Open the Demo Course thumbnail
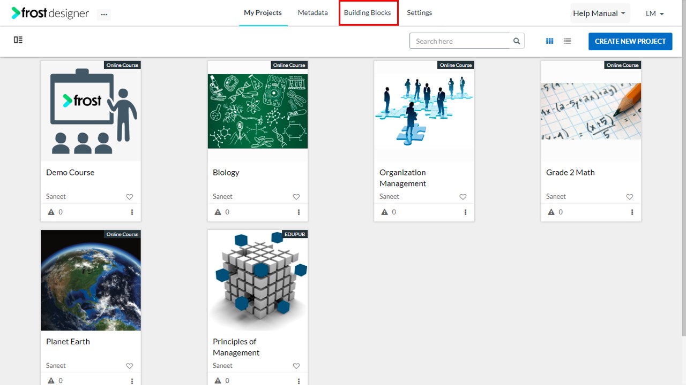The height and width of the screenshot is (385, 686). click(x=91, y=111)
